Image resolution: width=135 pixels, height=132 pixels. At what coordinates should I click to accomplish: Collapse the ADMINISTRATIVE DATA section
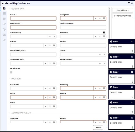(x=10, y=113)
